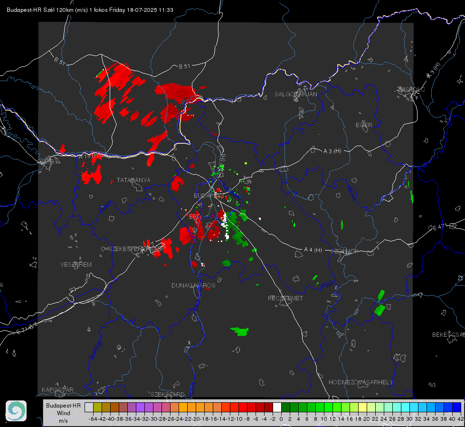Click the 42 value ending the legend scale
Viewport: 465px width, 427px height.
461,419
